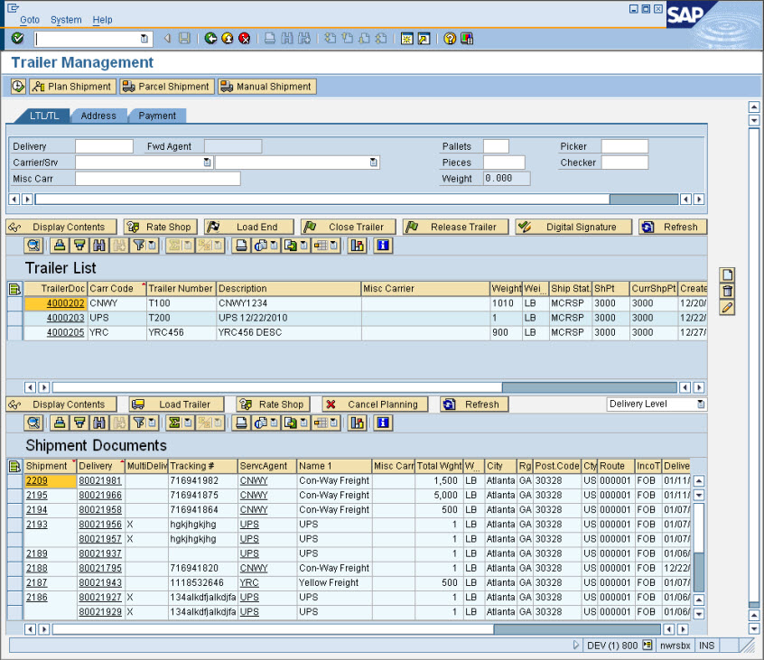Click the Help question mark icon in top toolbar
This screenshot has width=764, height=660.
pos(449,39)
